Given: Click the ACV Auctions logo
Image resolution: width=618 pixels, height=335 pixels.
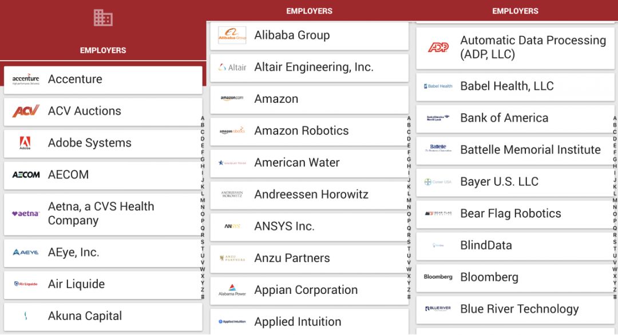Looking at the screenshot, I should (x=26, y=111).
